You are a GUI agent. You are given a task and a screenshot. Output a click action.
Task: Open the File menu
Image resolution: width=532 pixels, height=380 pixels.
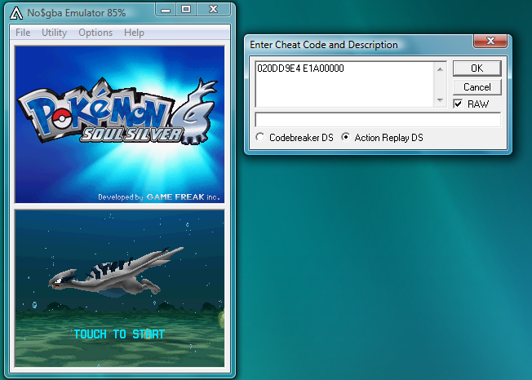pyautogui.click(x=23, y=33)
